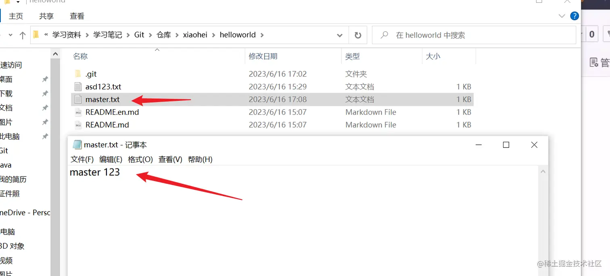Open 3D 对象 in sidebar
Screen dimensions: 610x276
[12, 246]
